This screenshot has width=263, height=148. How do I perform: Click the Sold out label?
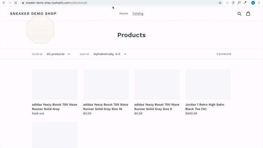click(38, 113)
